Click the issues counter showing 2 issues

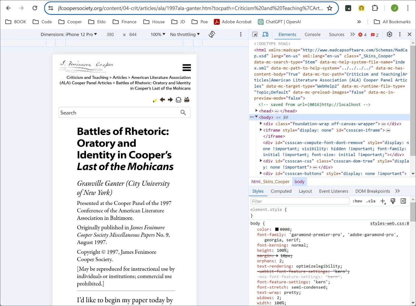374,34
